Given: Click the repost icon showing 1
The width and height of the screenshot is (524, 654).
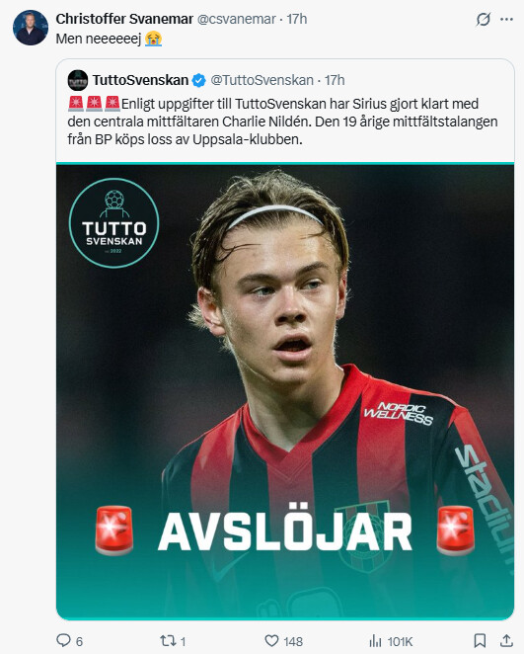Looking at the screenshot, I should tap(167, 640).
